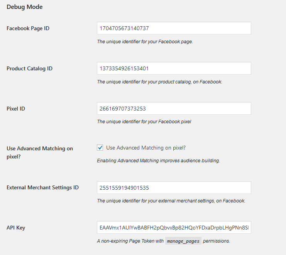Click the 'External Merchant Settings ID' label
The height and width of the screenshot is (255, 286).
42,187
